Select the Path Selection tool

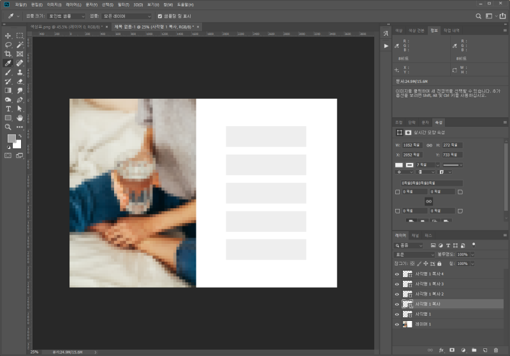click(x=20, y=109)
